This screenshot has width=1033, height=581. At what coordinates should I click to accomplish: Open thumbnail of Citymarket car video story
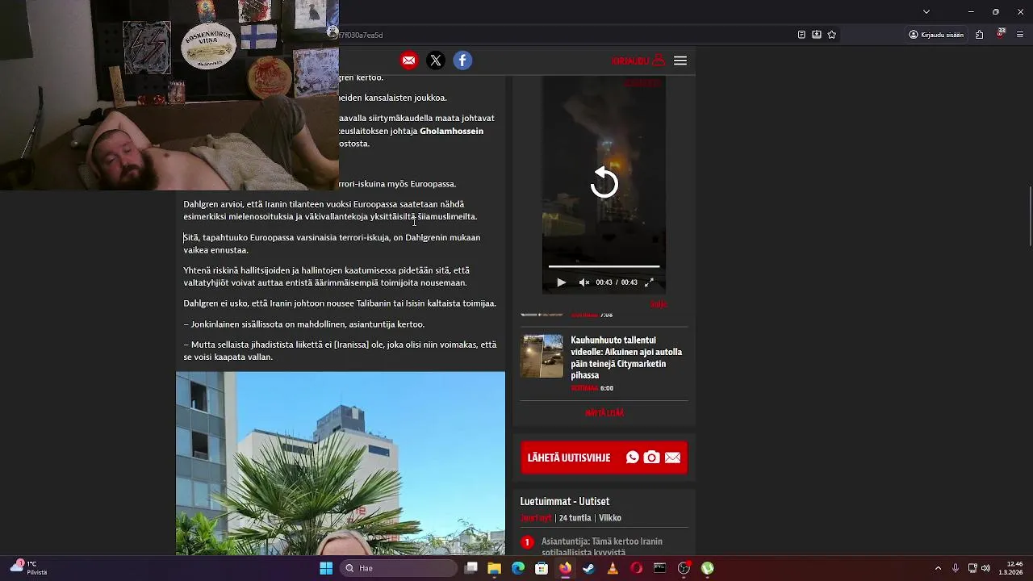(x=542, y=356)
